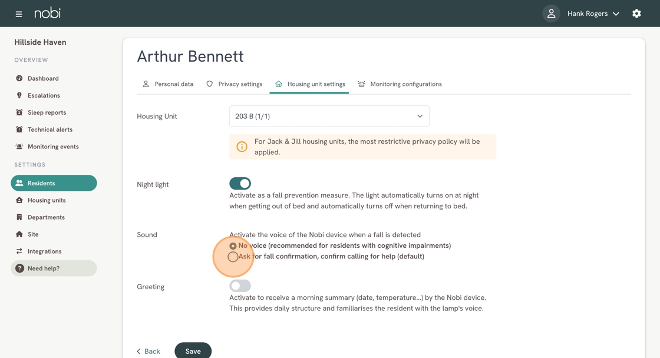This screenshot has height=358, width=660.
Task: Click the Need help? button
Action: (54, 268)
